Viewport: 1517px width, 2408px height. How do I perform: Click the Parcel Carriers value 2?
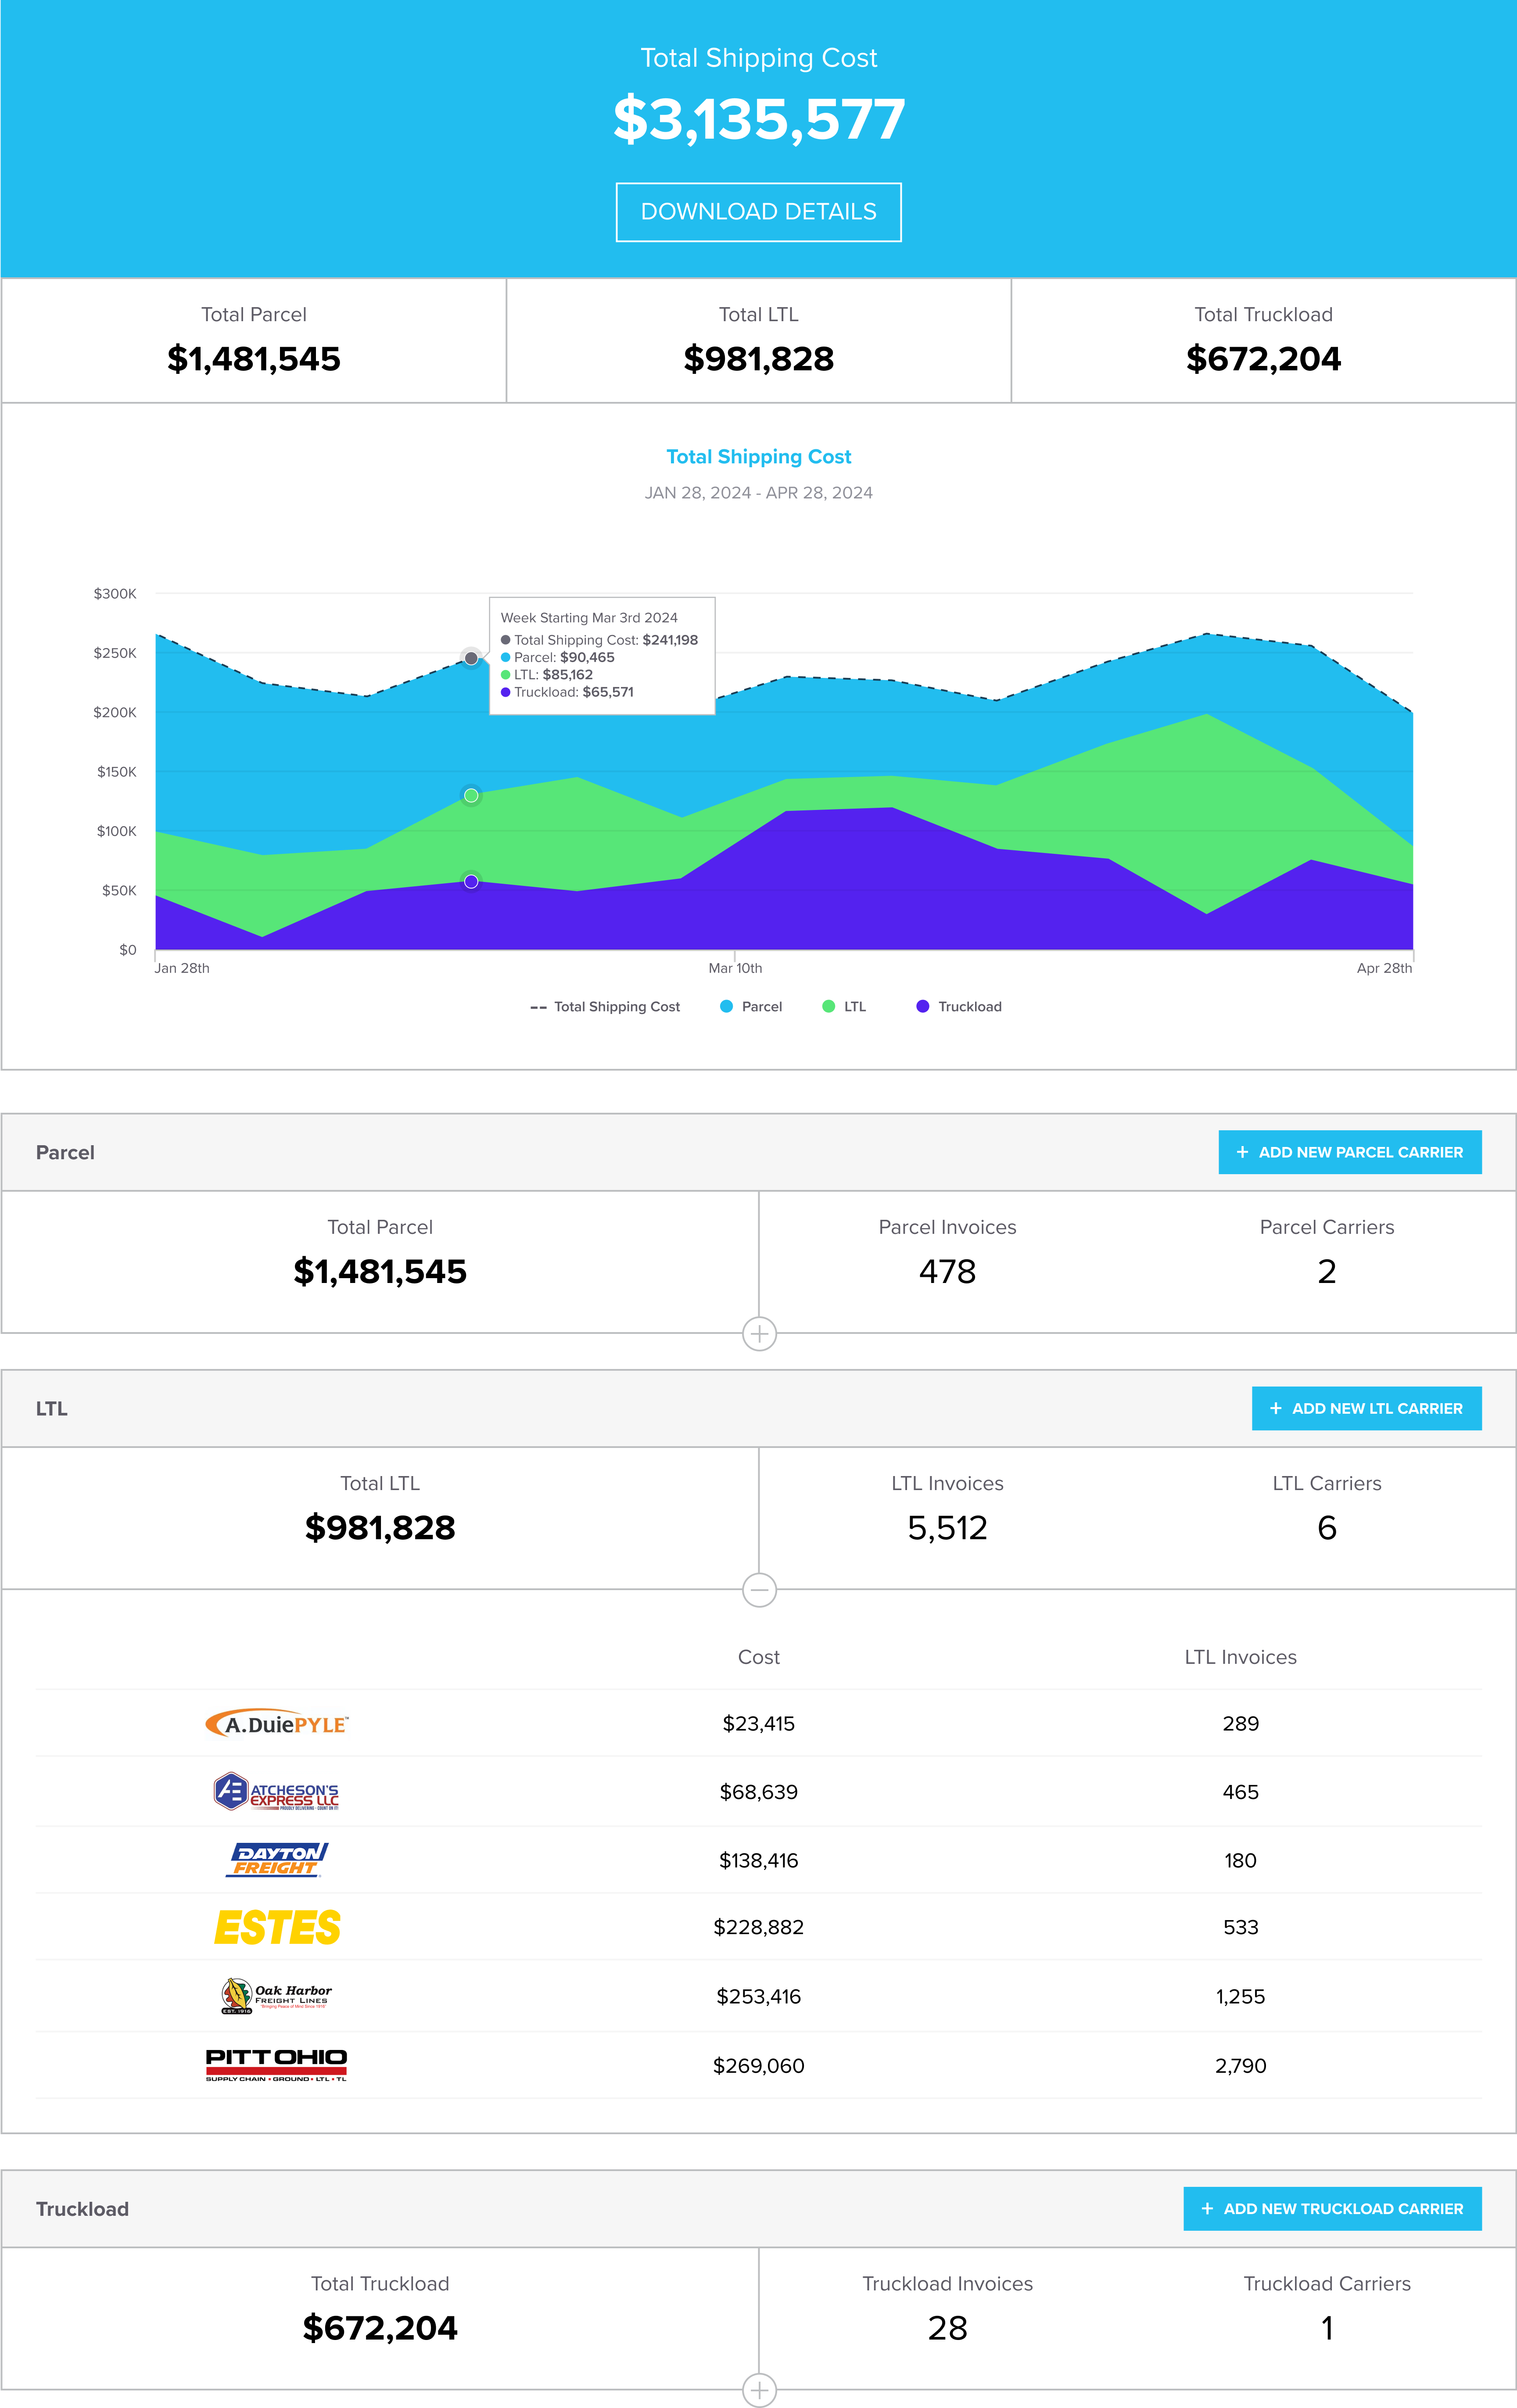1327,1271
